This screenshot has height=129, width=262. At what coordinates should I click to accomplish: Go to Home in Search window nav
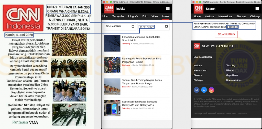pos(197,17)
